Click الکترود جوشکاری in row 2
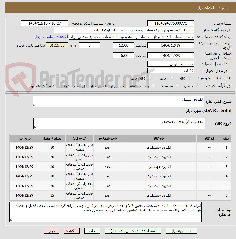Viewport: 236px width, 239px height. point(159,157)
